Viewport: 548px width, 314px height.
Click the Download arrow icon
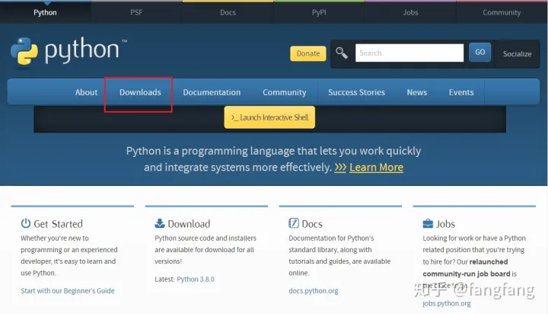coord(159,223)
